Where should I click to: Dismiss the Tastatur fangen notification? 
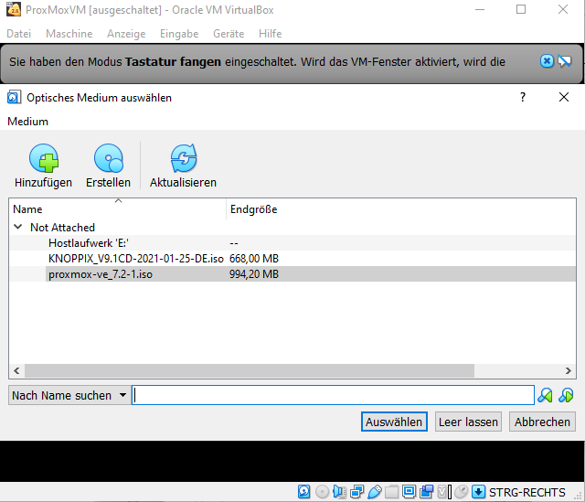(x=547, y=61)
